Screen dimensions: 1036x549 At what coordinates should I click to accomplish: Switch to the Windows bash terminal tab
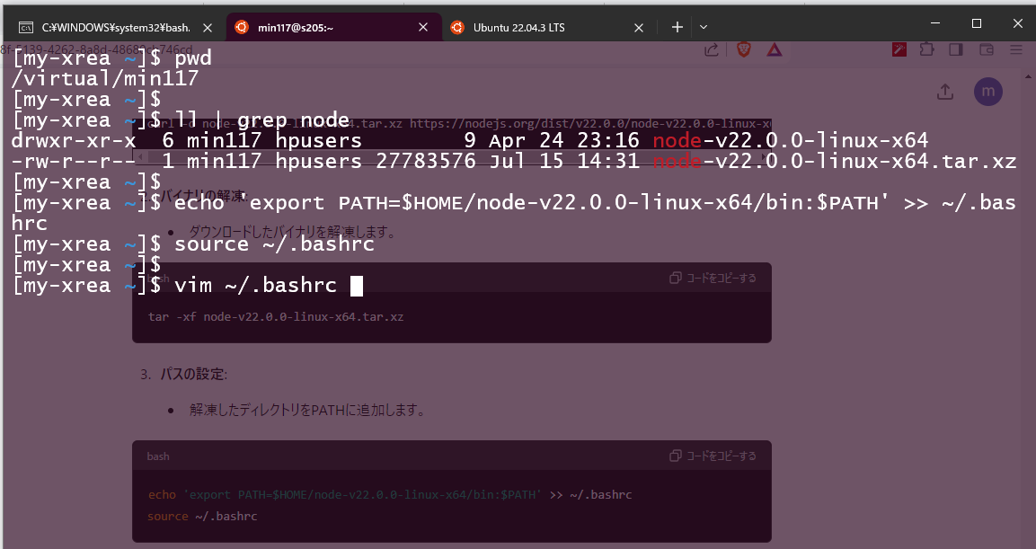108,26
